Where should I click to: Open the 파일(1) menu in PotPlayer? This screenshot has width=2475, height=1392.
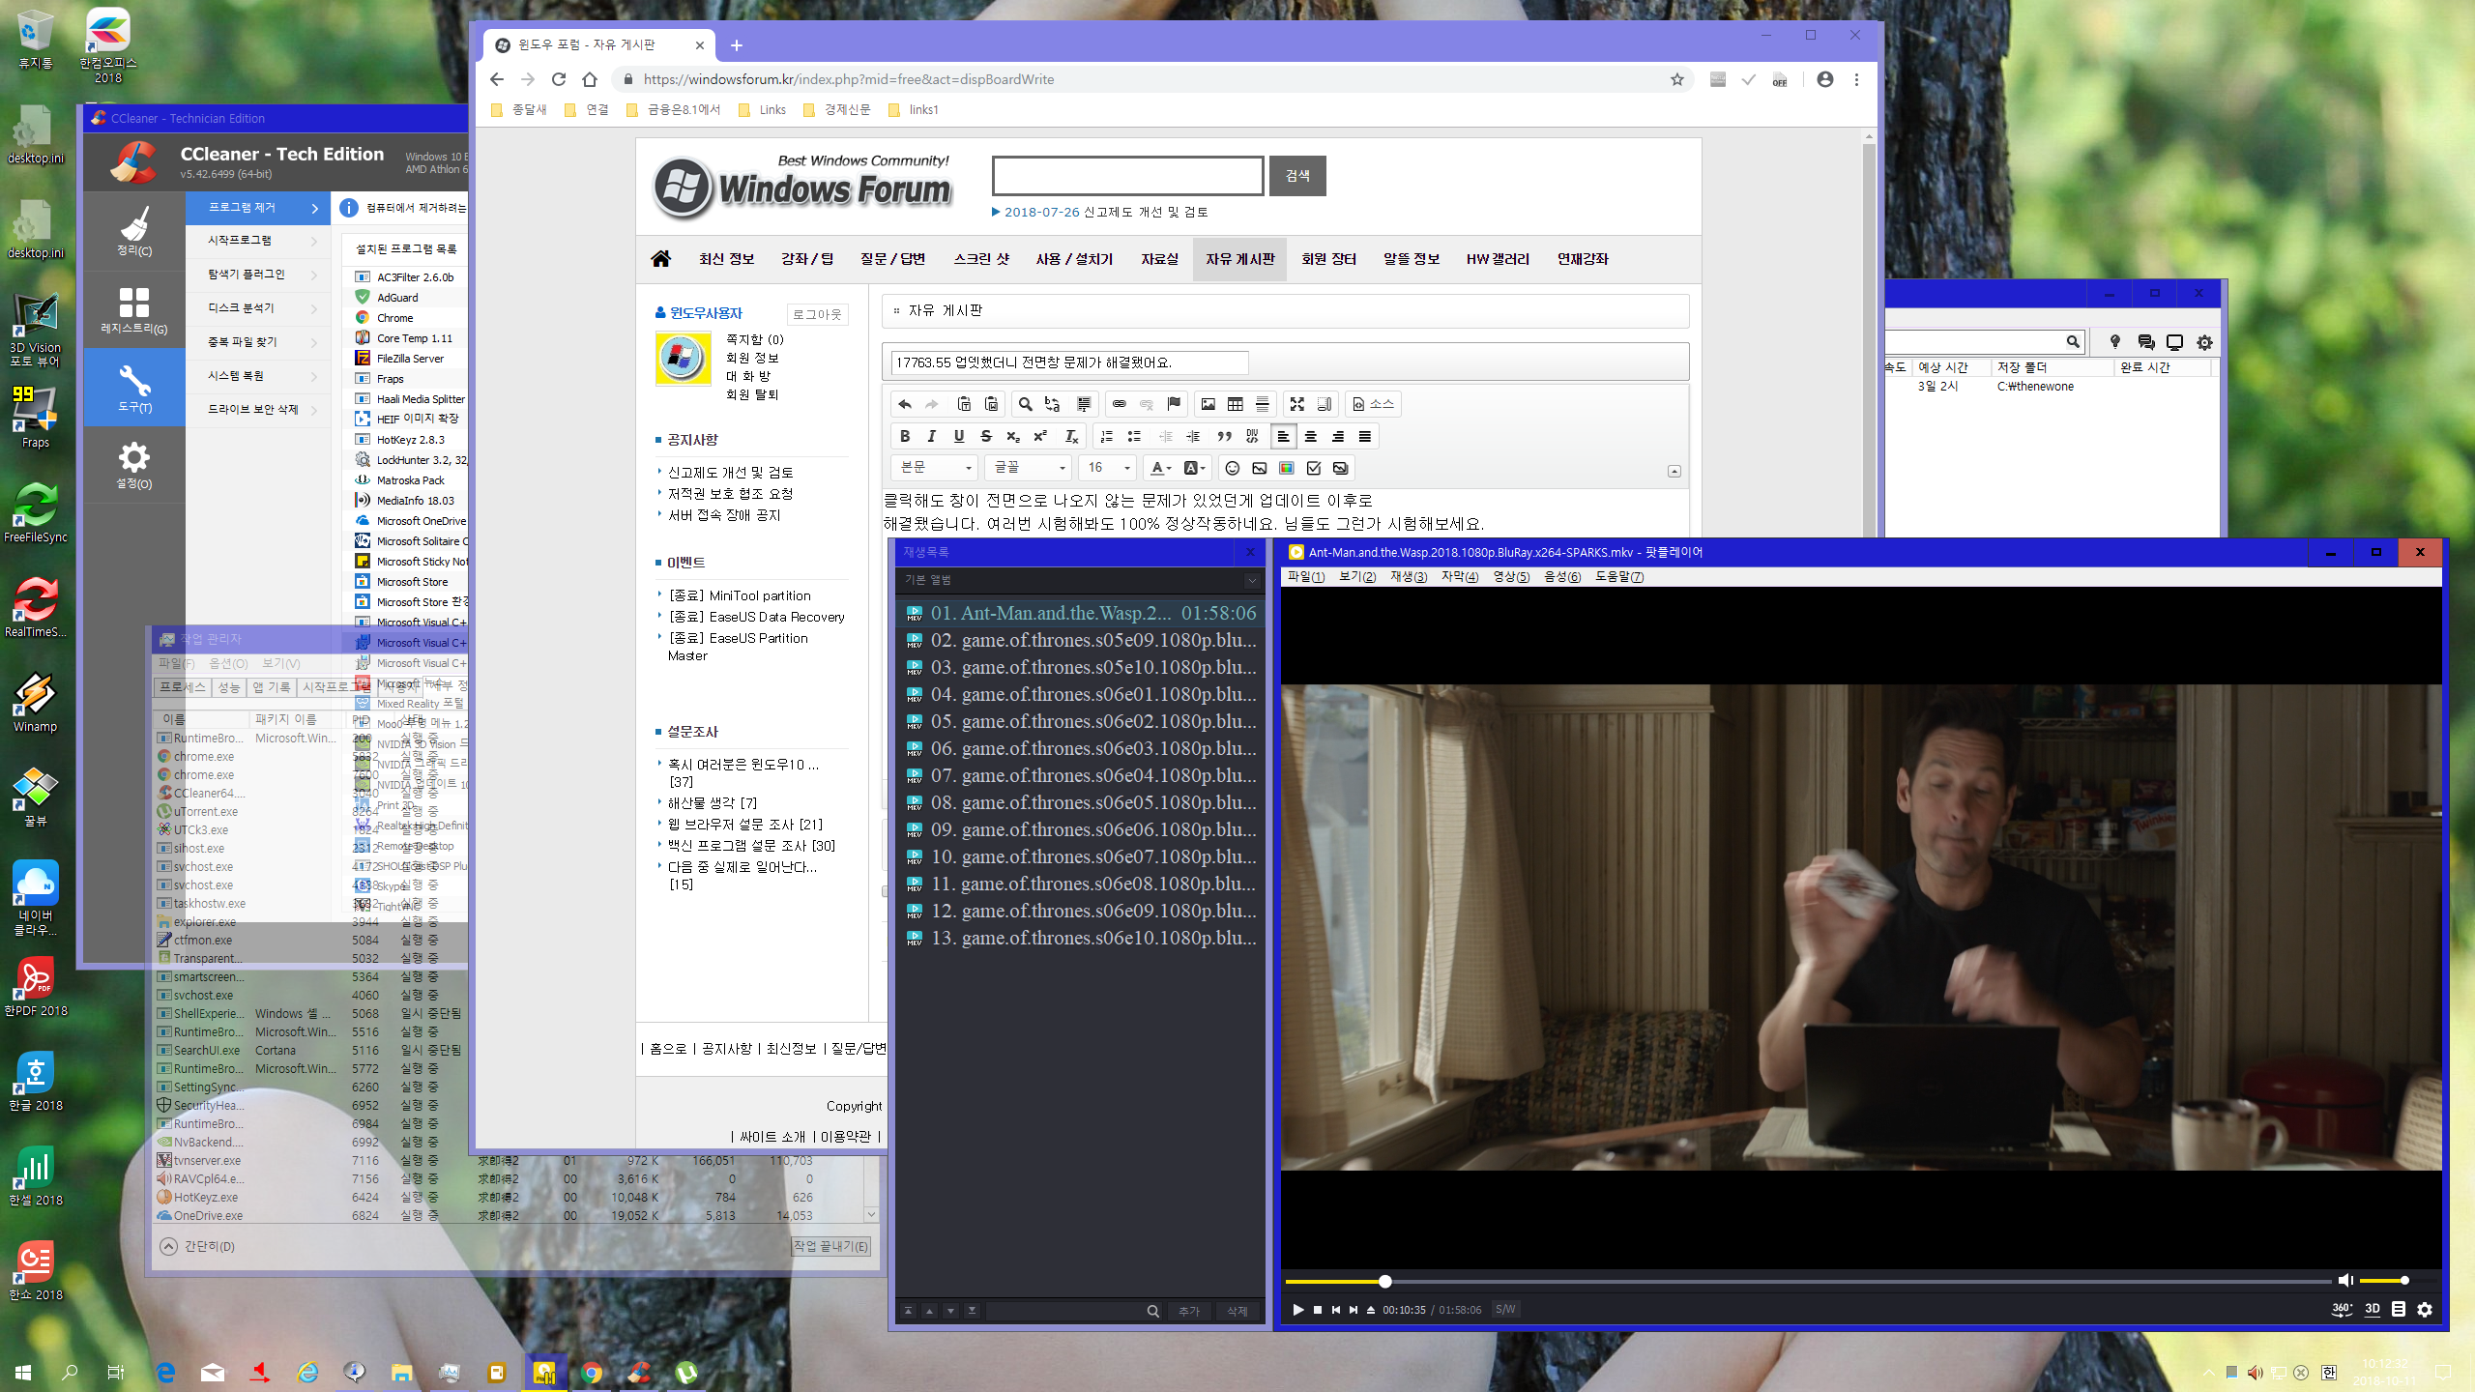click(1305, 577)
